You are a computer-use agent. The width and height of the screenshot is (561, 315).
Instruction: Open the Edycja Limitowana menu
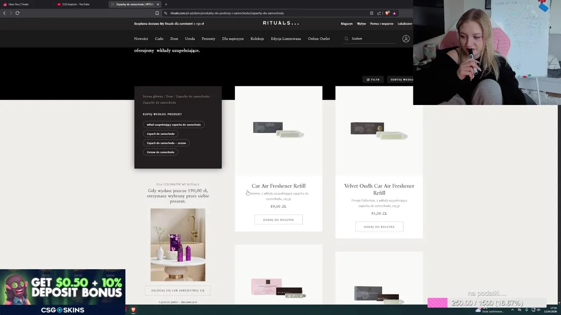286,38
